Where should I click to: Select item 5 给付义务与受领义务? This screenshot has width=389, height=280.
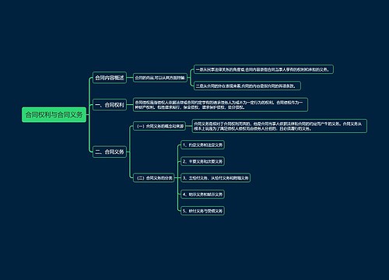(202, 211)
